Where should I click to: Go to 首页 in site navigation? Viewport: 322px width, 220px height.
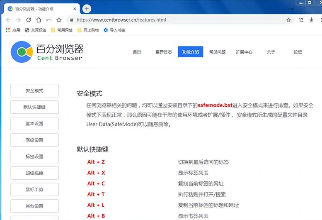(x=137, y=52)
